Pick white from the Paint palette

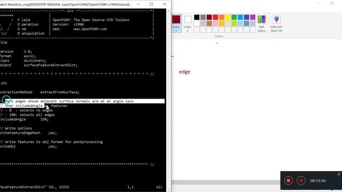click(197, 23)
